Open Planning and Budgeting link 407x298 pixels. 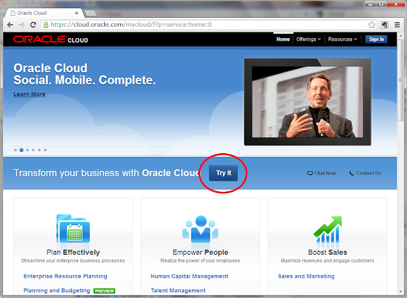57,290
